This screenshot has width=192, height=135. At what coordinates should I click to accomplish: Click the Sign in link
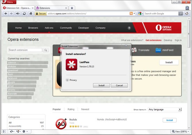178,40
